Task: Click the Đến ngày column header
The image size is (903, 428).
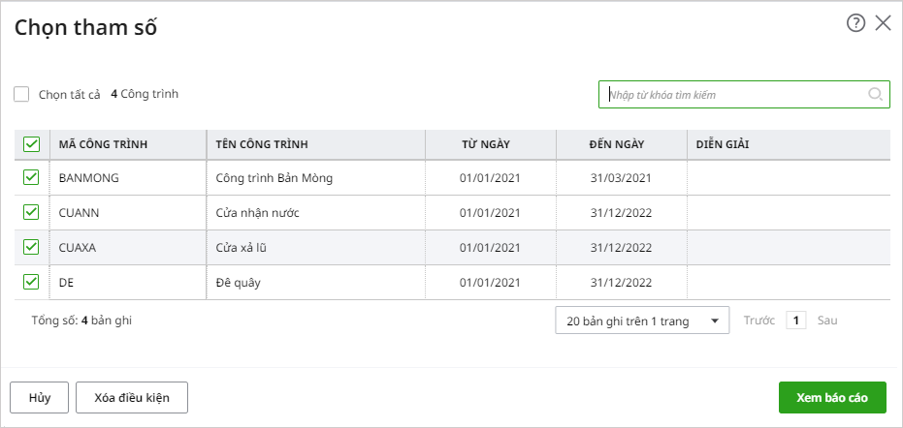Action: [x=616, y=144]
